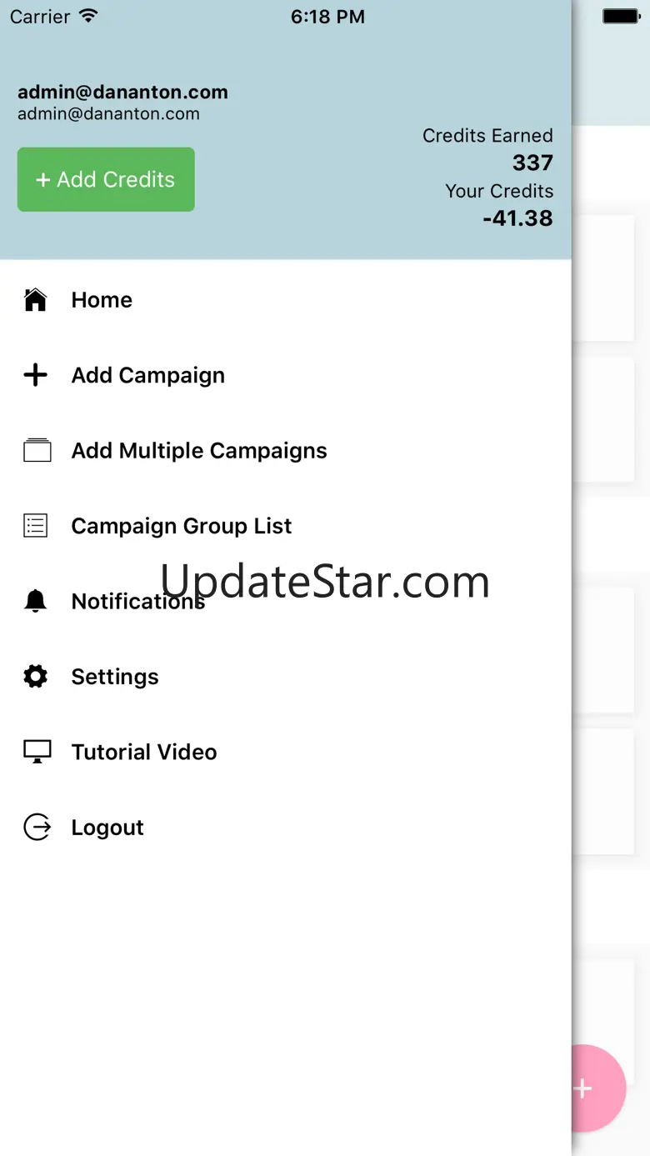
Task: Tap the Credits Earned label
Action: point(487,136)
